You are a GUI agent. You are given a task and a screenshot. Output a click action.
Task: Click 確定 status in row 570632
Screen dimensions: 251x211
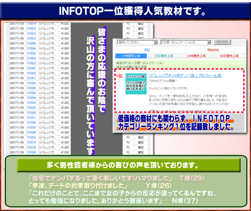tap(141, 33)
